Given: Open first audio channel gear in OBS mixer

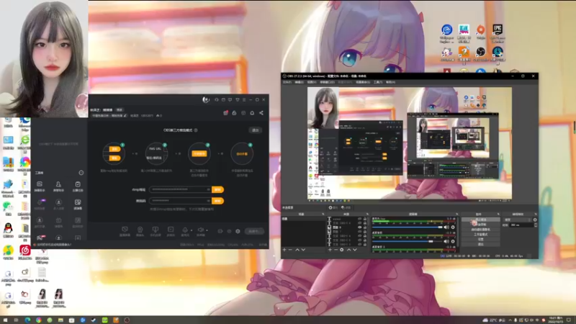Looking at the screenshot, I should coord(453,227).
